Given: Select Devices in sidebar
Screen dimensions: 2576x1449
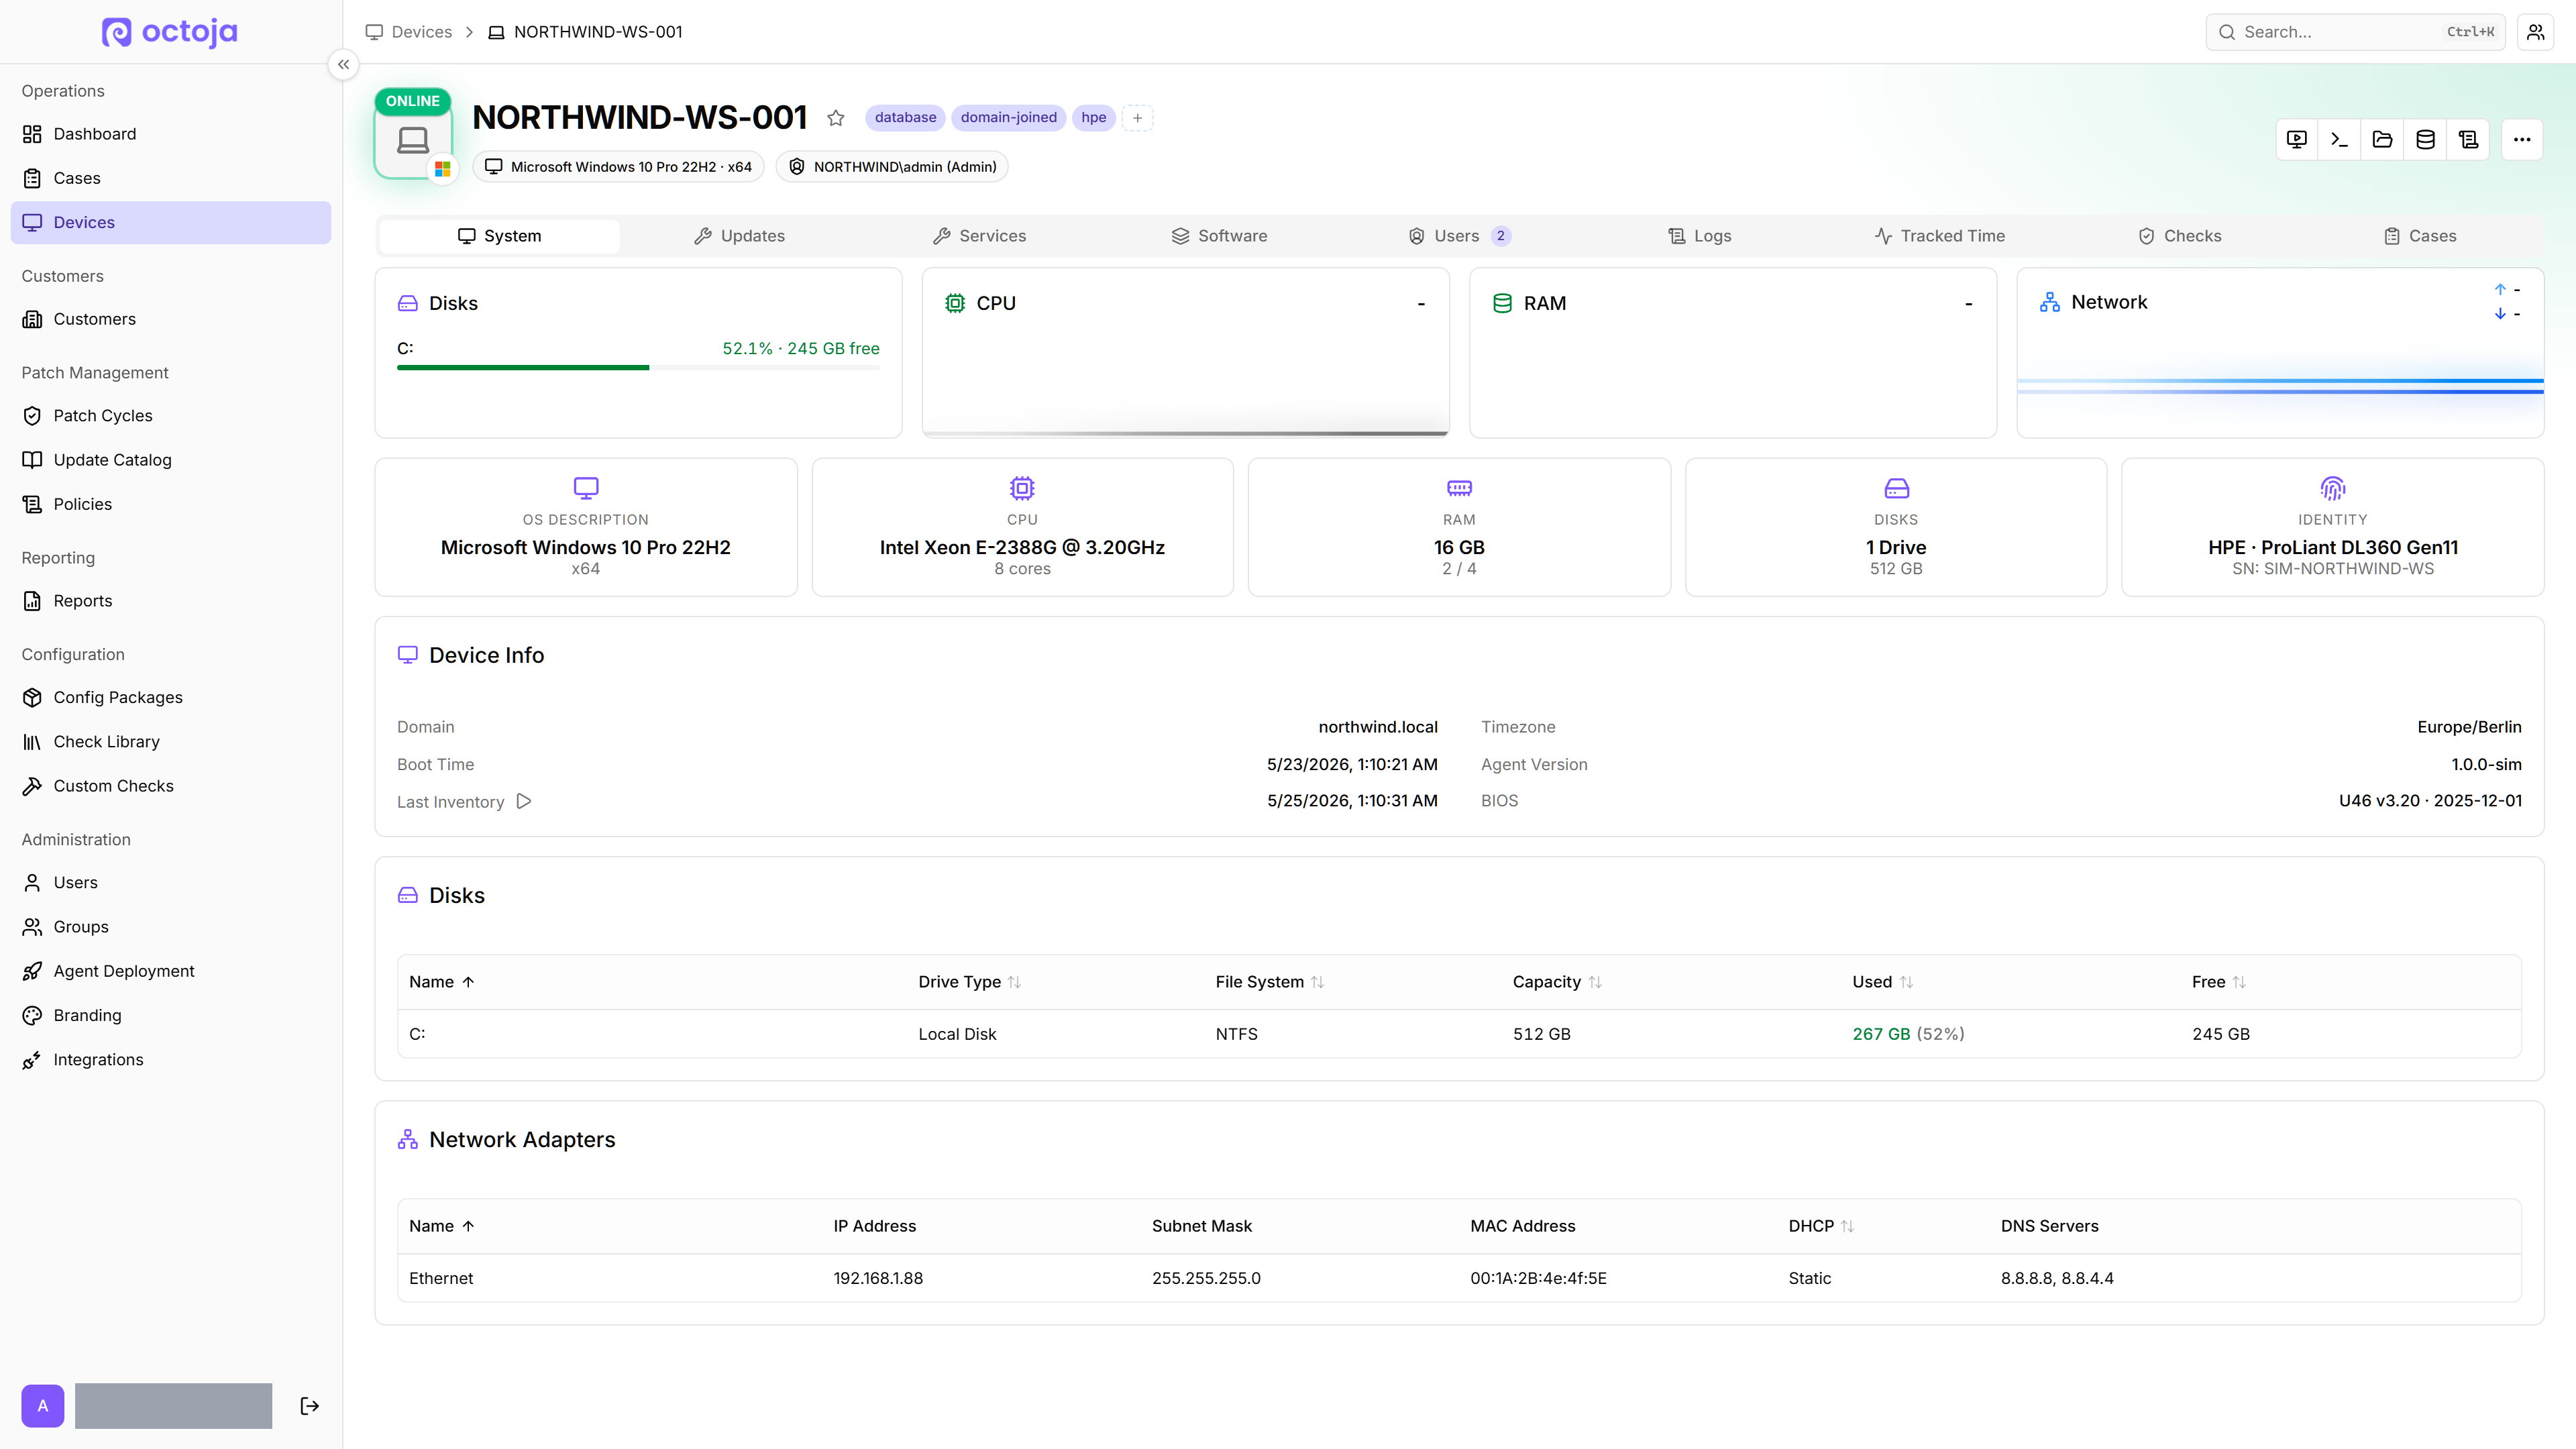Looking at the screenshot, I should (x=171, y=222).
